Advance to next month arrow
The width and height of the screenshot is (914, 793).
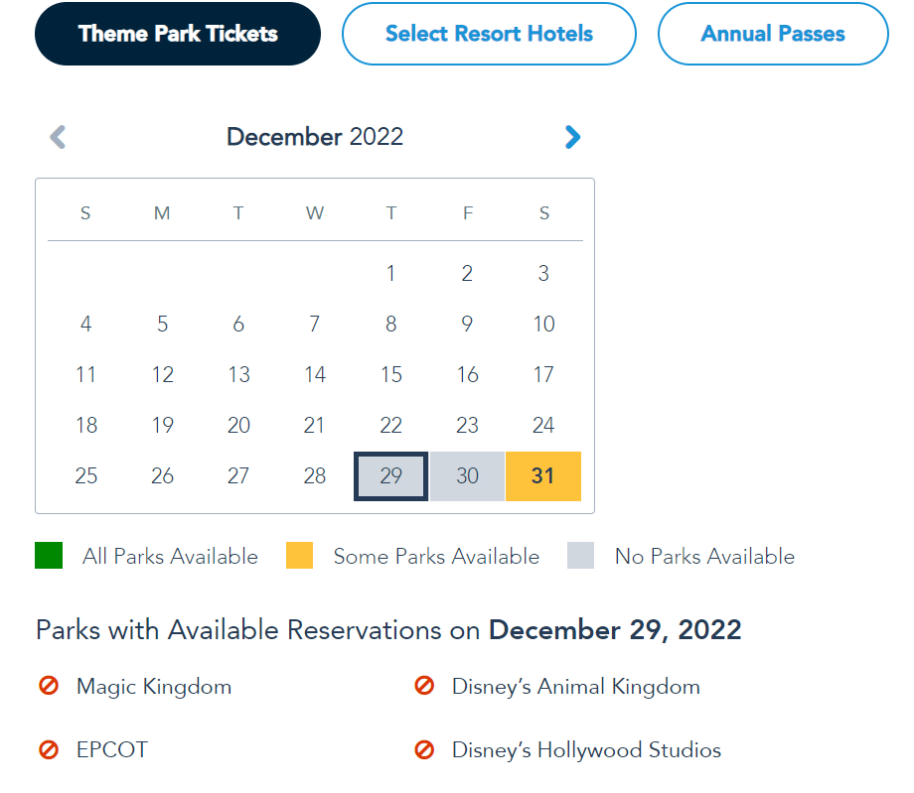click(x=572, y=137)
